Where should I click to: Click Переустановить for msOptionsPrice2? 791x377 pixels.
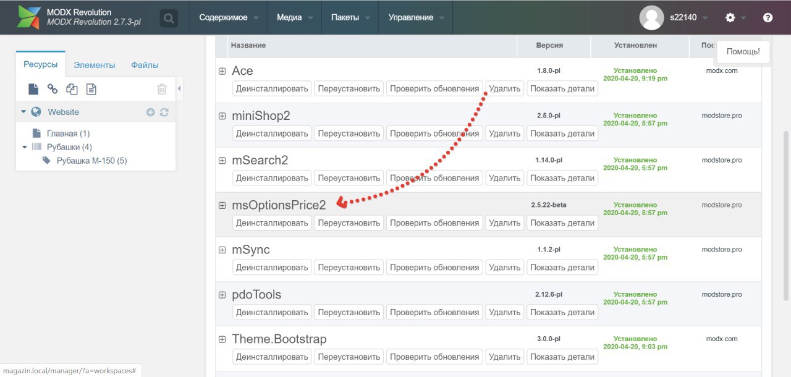349,222
